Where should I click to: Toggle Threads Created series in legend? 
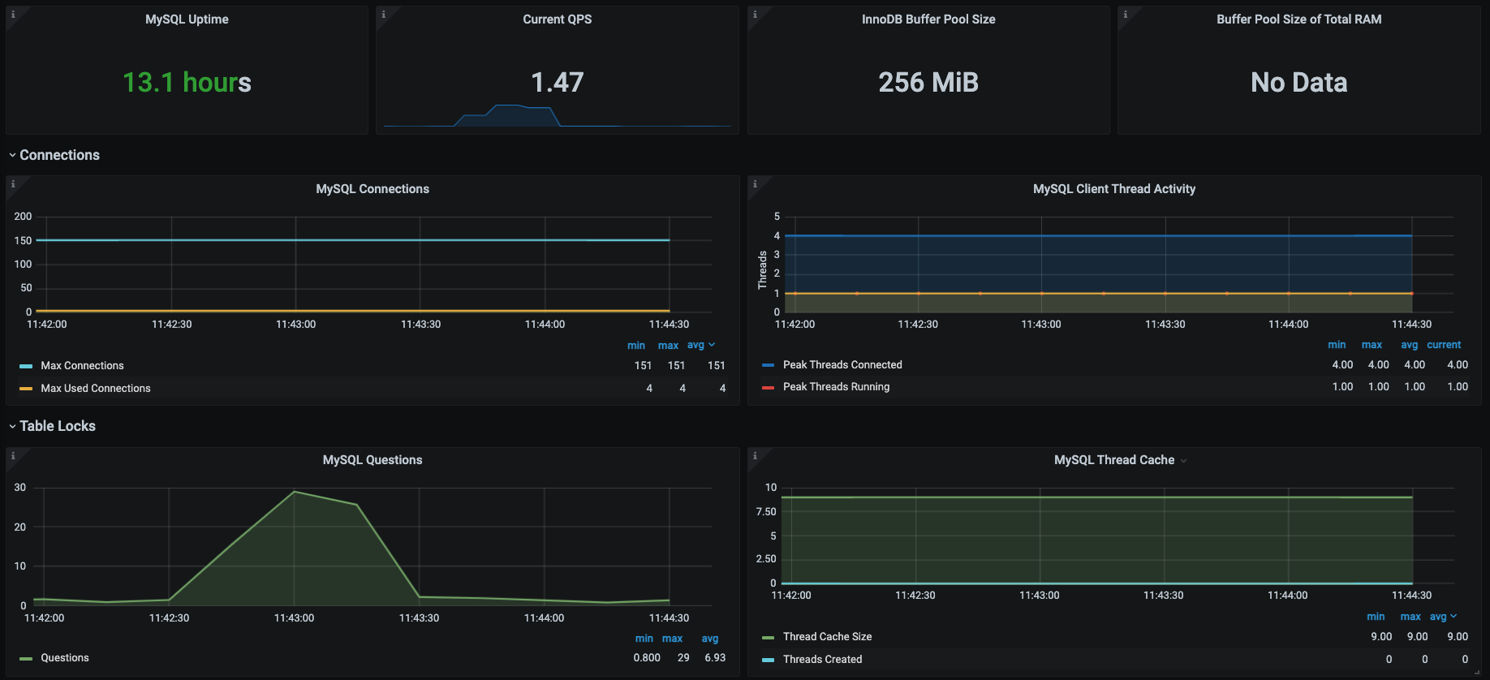822,660
